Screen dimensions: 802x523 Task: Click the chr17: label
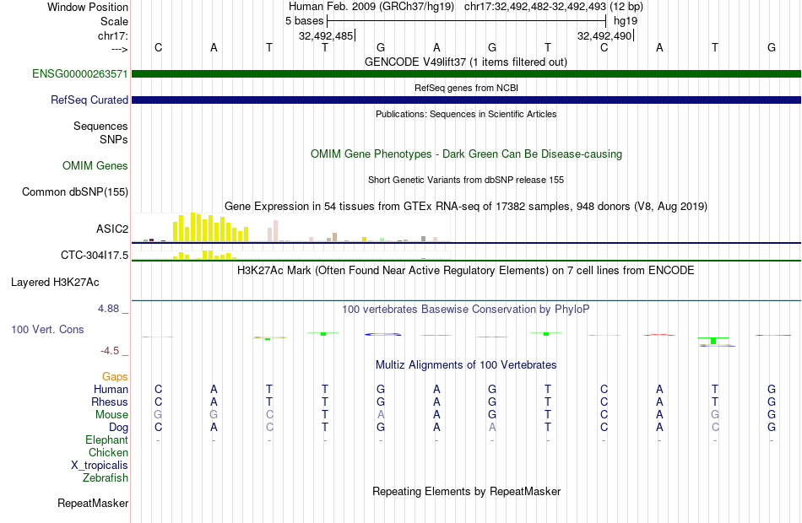[112, 35]
